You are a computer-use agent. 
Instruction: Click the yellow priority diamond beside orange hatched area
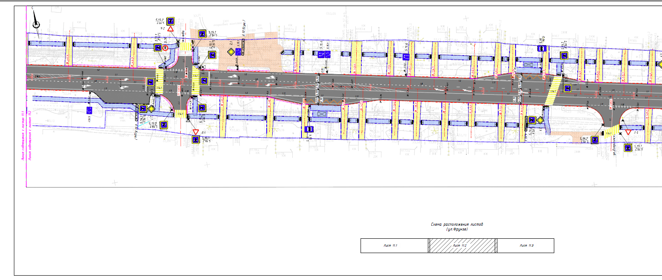click(x=231, y=52)
